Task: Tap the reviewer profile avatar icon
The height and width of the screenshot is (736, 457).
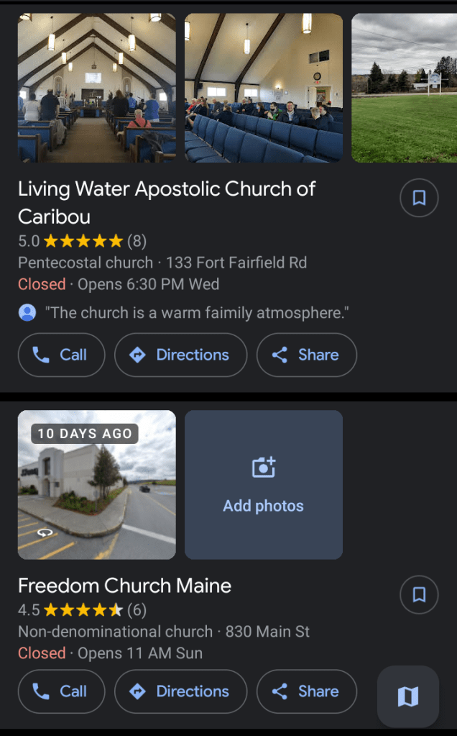Action: pos(27,313)
